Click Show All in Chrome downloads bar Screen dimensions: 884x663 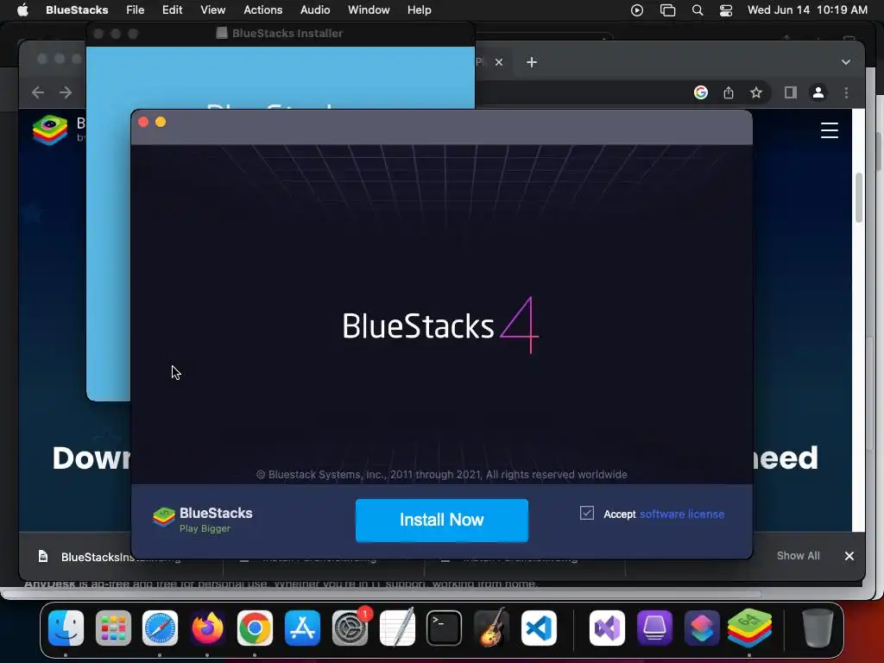[798, 556]
